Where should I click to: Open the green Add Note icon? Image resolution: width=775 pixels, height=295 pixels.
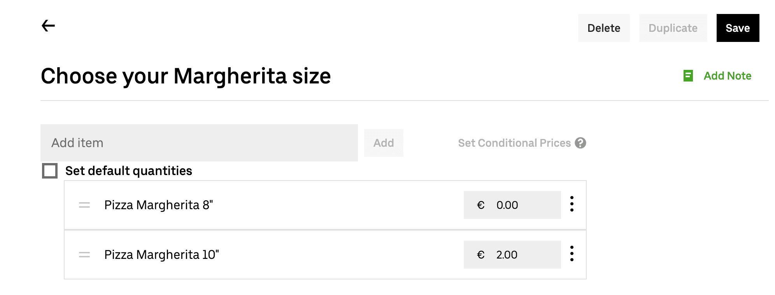[688, 76]
